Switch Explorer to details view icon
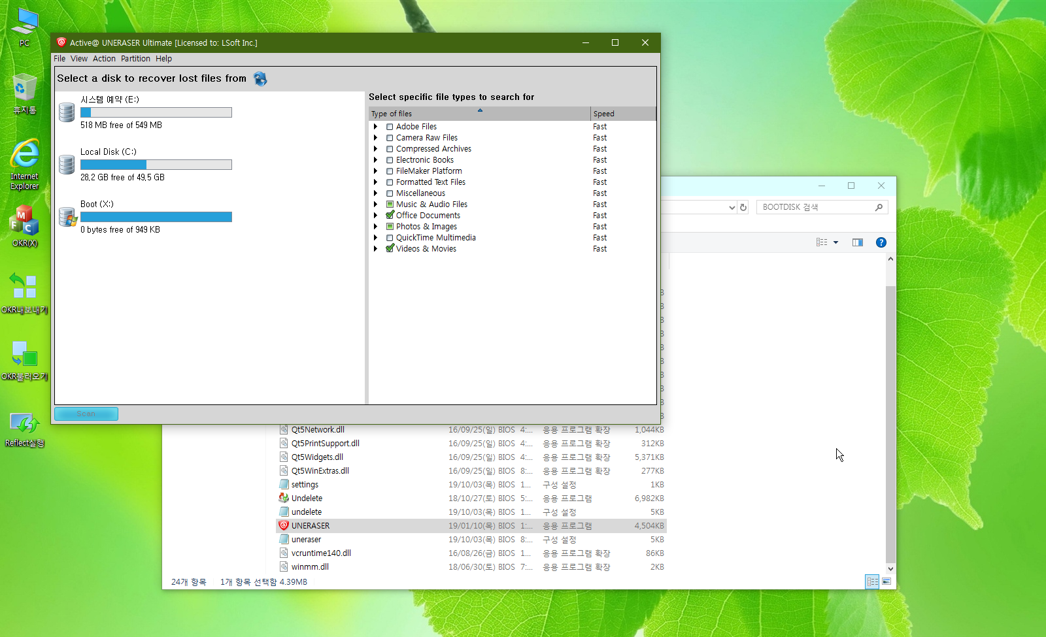The height and width of the screenshot is (637, 1046). click(872, 581)
